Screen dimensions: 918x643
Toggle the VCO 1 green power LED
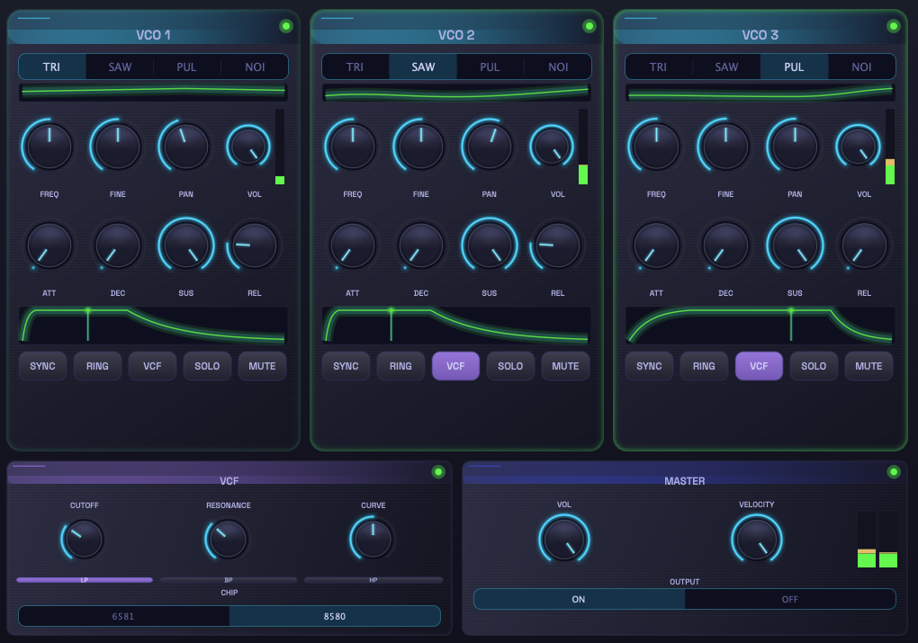[x=285, y=26]
